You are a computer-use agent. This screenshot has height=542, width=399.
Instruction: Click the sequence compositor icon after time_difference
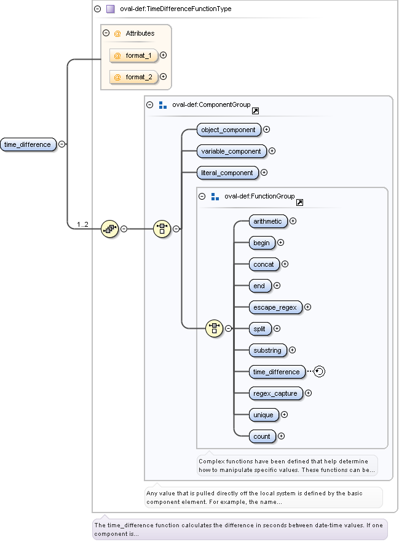click(x=109, y=229)
